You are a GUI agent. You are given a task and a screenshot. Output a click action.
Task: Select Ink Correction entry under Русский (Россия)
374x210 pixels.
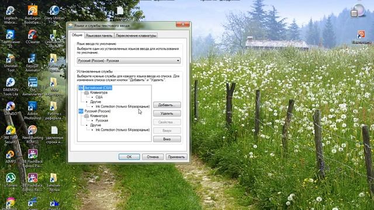click(x=123, y=129)
